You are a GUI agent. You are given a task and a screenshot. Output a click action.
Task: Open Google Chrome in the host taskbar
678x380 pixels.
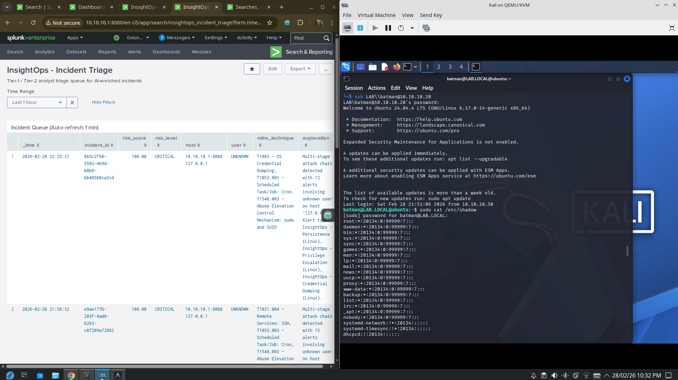coord(71,375)
